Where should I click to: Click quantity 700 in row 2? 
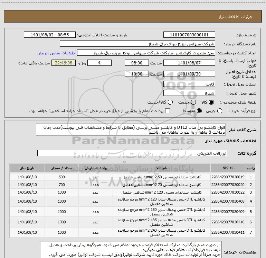(62, 185)
